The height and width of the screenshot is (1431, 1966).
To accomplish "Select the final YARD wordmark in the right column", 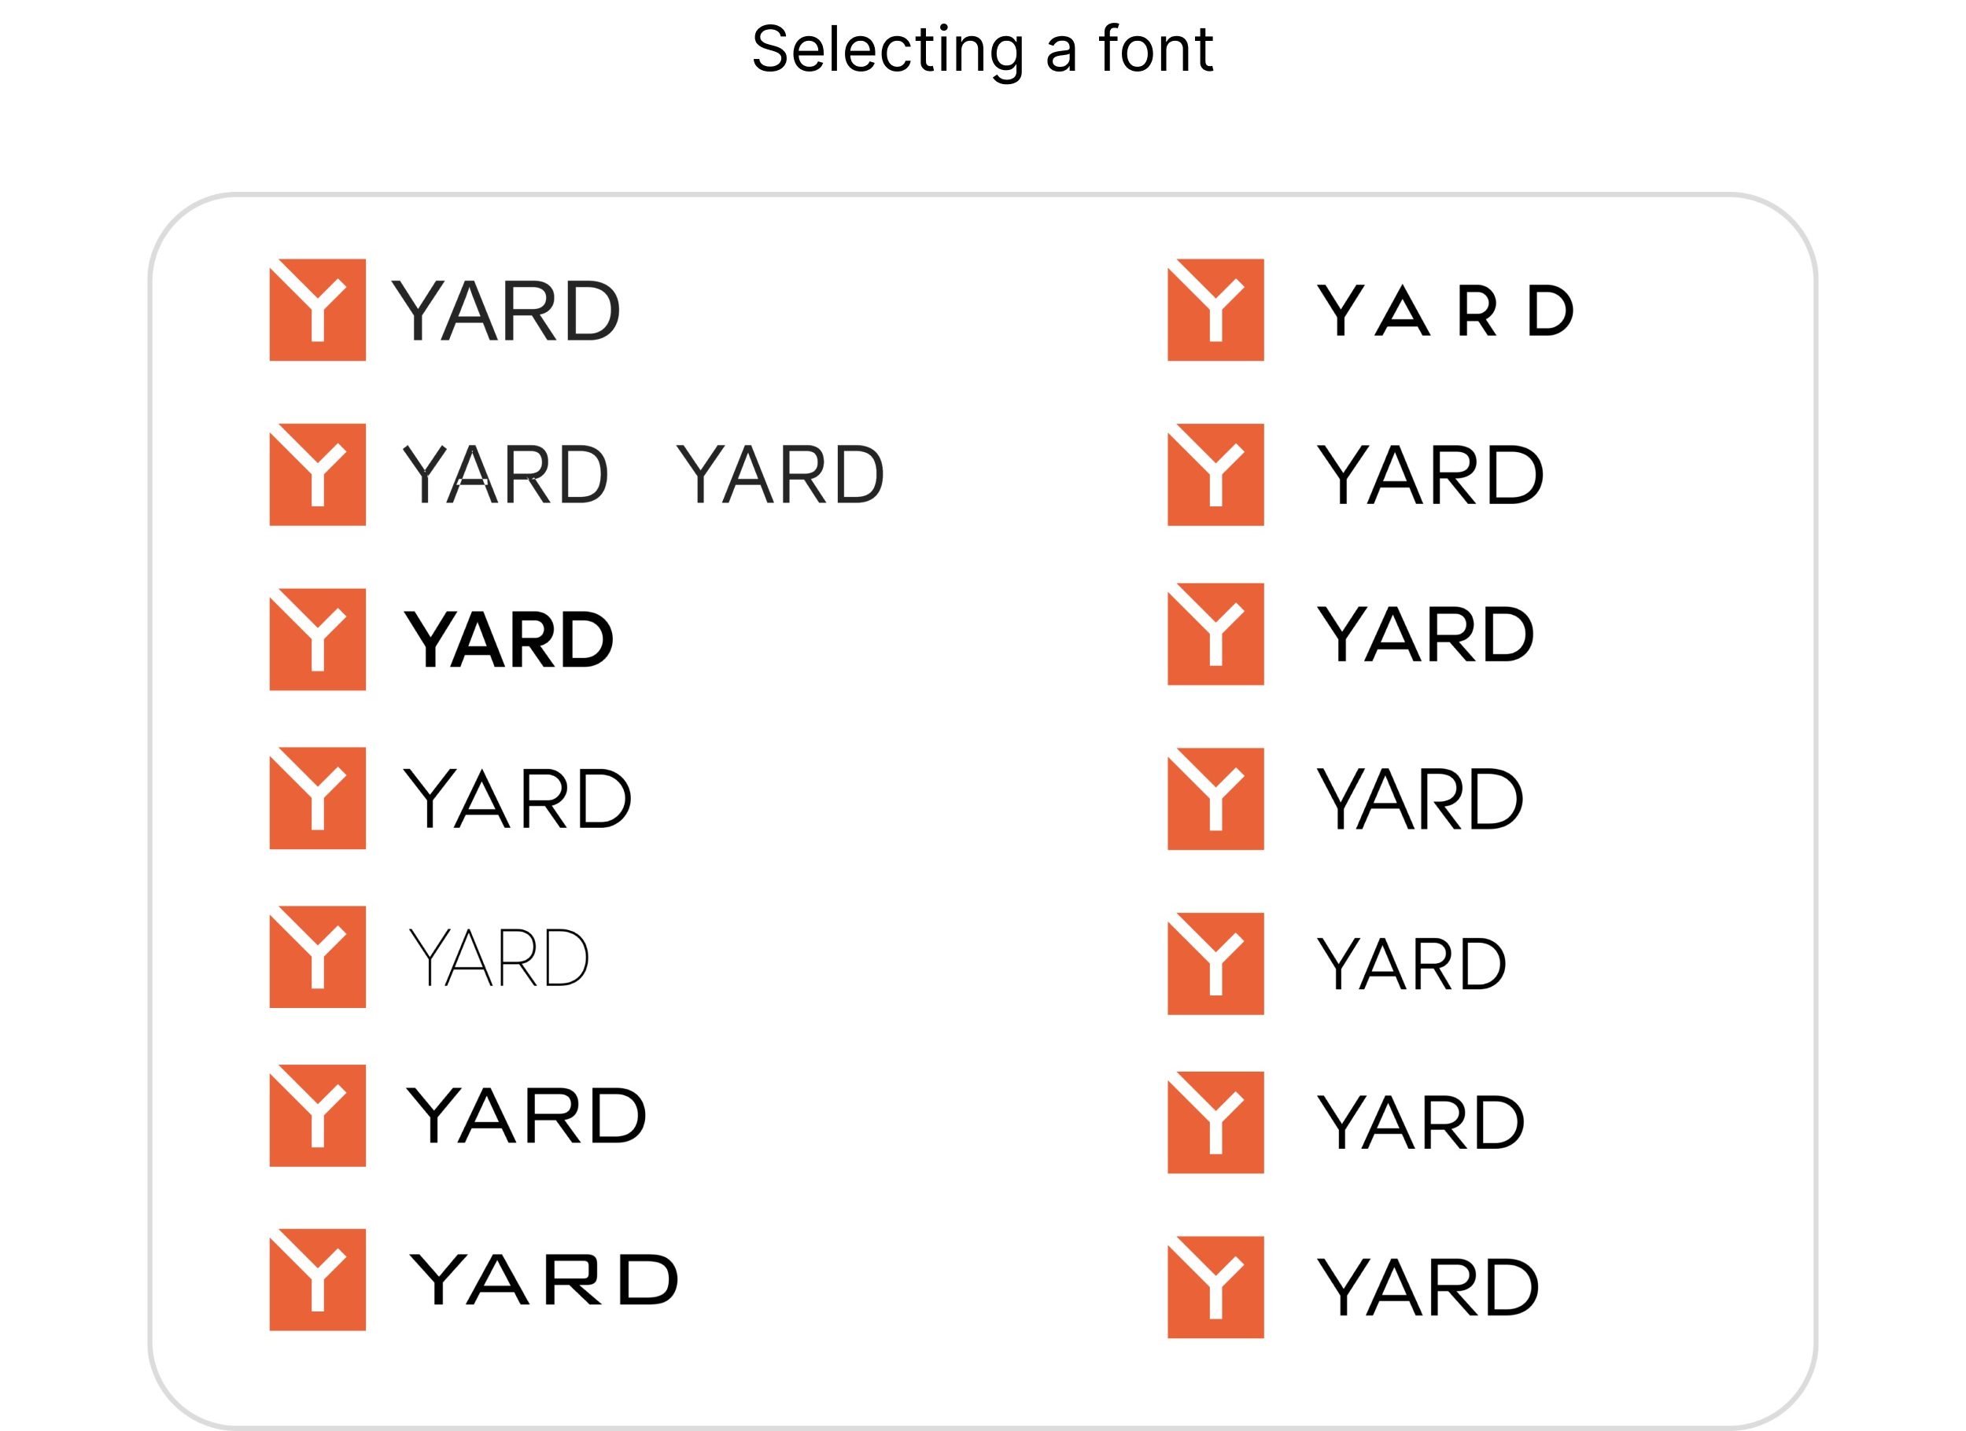I will [1428, 1287].
